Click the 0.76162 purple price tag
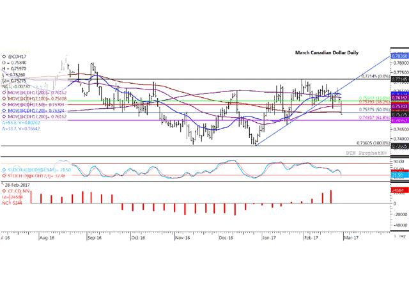Viewport: 409px width, 307px height. click(399, 98)
